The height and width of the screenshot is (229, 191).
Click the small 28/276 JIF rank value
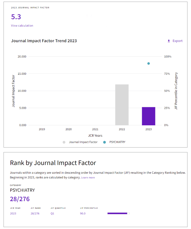point(35,214)
